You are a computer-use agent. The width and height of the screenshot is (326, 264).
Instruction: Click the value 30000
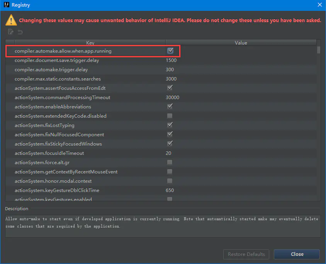172,98
